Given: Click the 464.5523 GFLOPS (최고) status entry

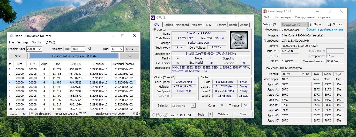Looking at the screenshot, I should [x=70, y=114].
